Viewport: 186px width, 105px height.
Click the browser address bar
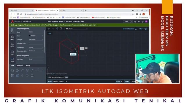click(78, 14)
